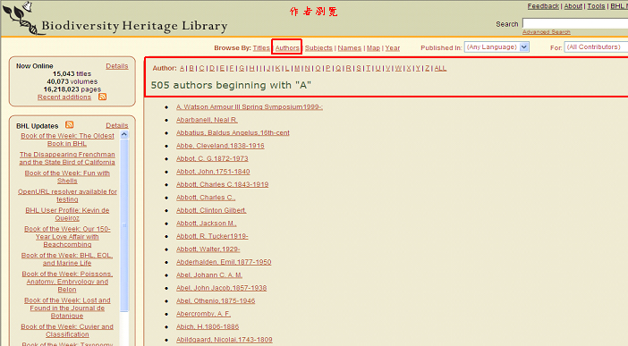Open author Abildgaard, Nicolai 1743-1809
The width and height of the screenshot is (628, 346).
[x=225, y=339]
